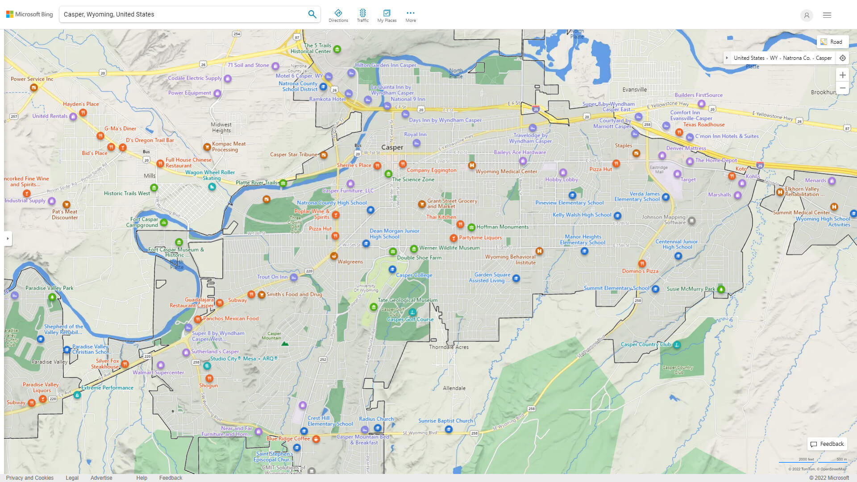This screenshot has width=857, height=482.
Task: Expand the left side panel arrow
Action: tap(8, 238)
